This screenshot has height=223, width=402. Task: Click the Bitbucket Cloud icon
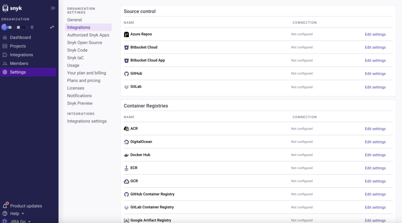[x=127, y=47]
